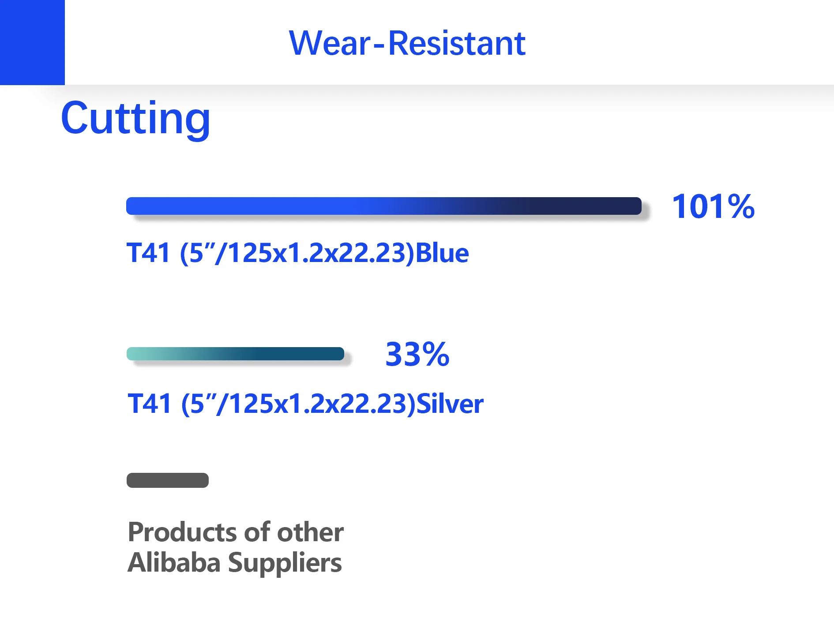
Task: Click the "101%" percentage value
Action: [x=713, y=206]
